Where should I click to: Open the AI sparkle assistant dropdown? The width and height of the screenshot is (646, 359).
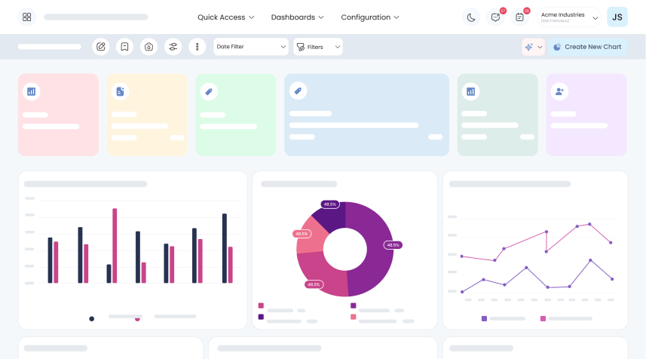pyautogui.click(x=533, y=47)
